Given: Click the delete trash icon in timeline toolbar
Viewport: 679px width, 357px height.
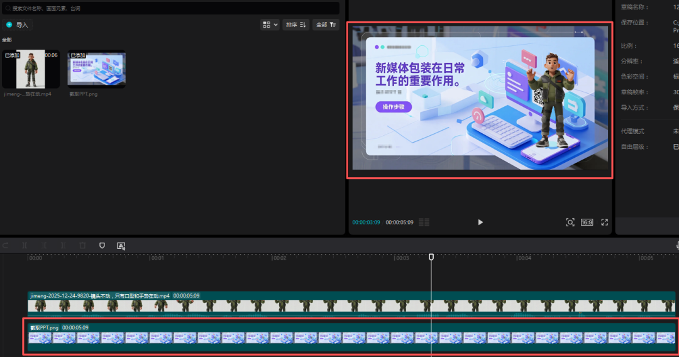Looking at the screenshot, I should 82,246.
